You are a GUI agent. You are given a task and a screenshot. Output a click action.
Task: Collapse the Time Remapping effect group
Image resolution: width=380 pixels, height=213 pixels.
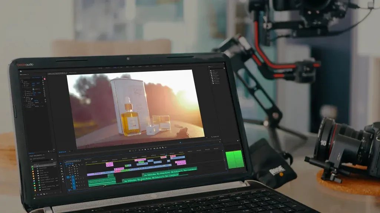coord(24,105)
